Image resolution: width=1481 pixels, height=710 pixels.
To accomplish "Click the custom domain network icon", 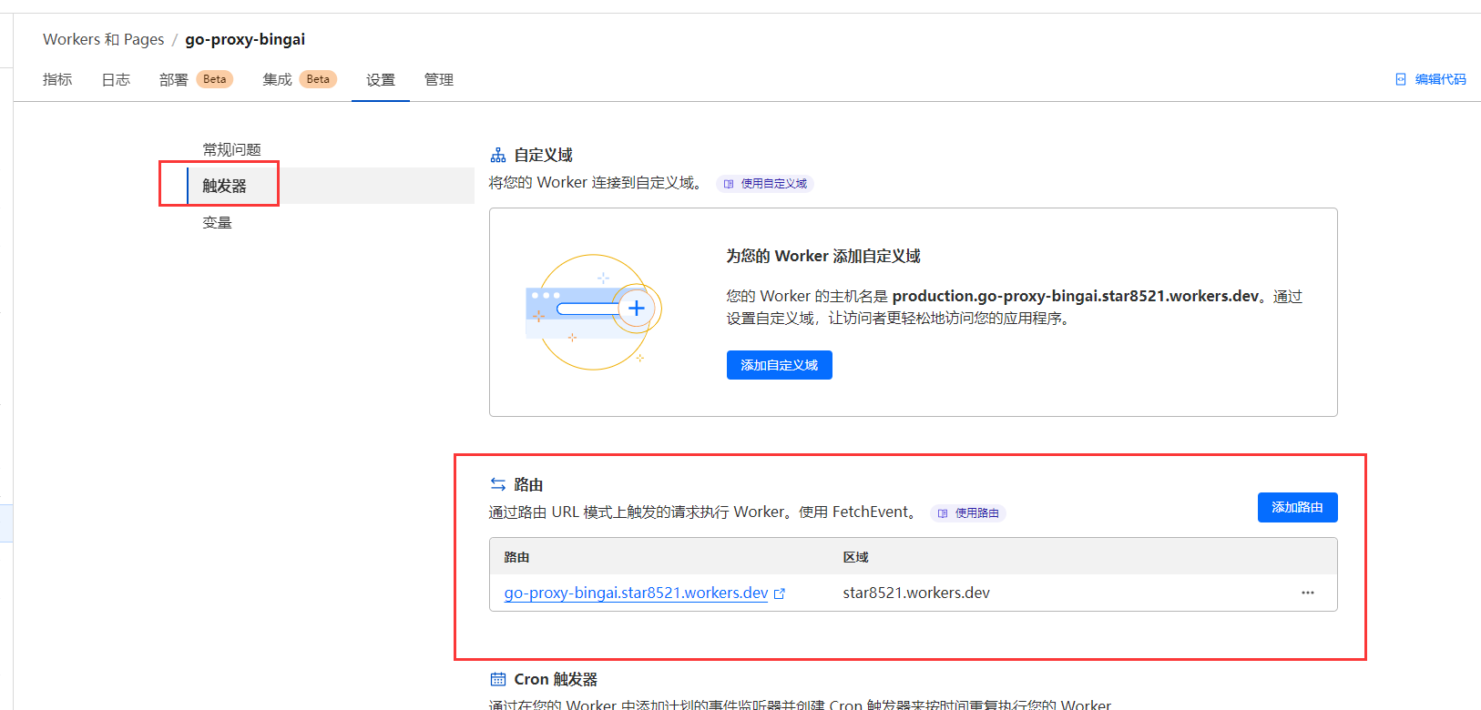I will coord(497,156).
